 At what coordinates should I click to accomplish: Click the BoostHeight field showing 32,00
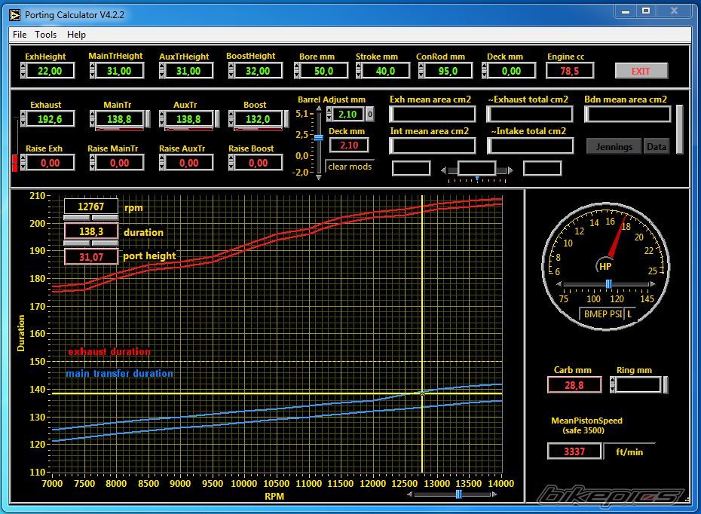click(x=258, y=71)
